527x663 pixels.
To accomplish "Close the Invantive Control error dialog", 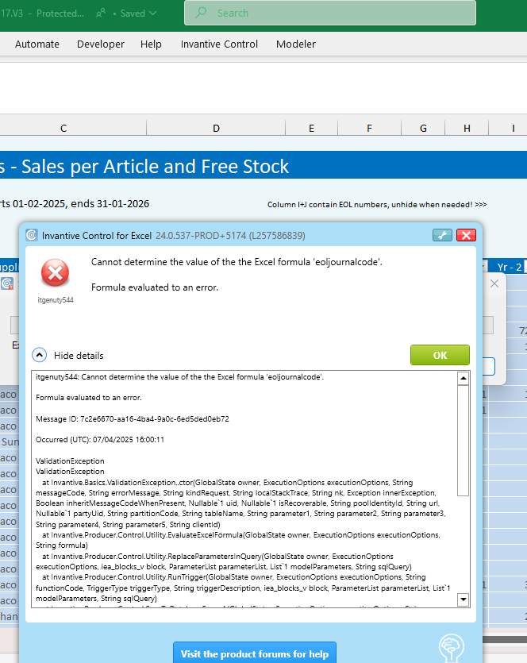I will (466, 235).
